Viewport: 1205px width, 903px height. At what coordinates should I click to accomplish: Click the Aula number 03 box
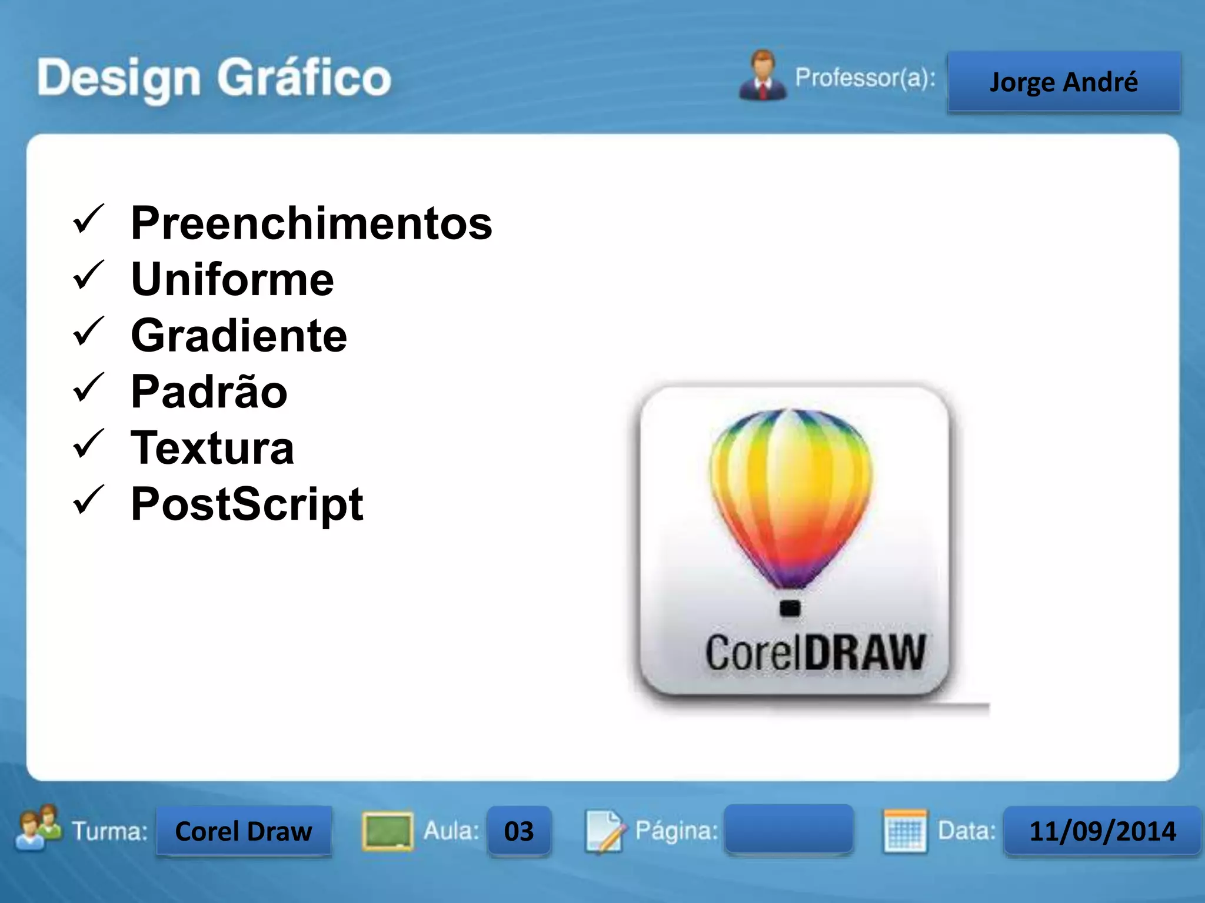(x=519, y=831)
